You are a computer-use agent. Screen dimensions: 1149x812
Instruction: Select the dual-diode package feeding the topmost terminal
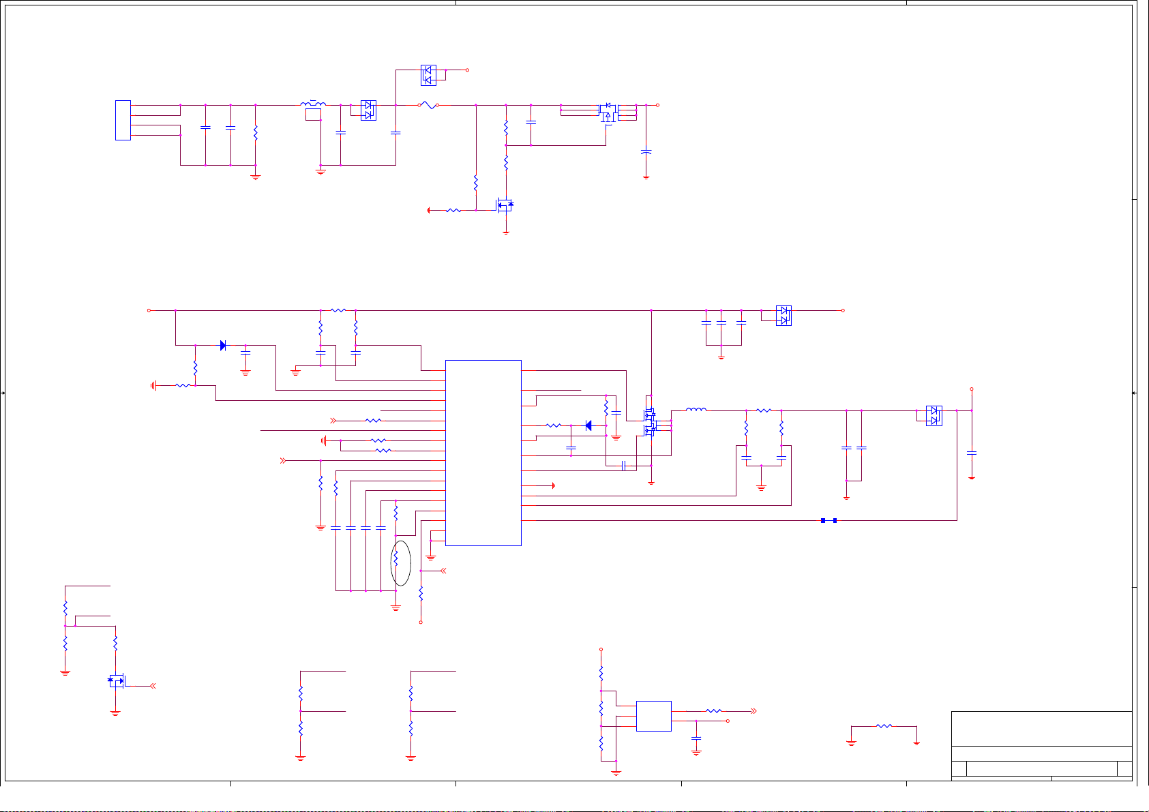tap(428, 75)
